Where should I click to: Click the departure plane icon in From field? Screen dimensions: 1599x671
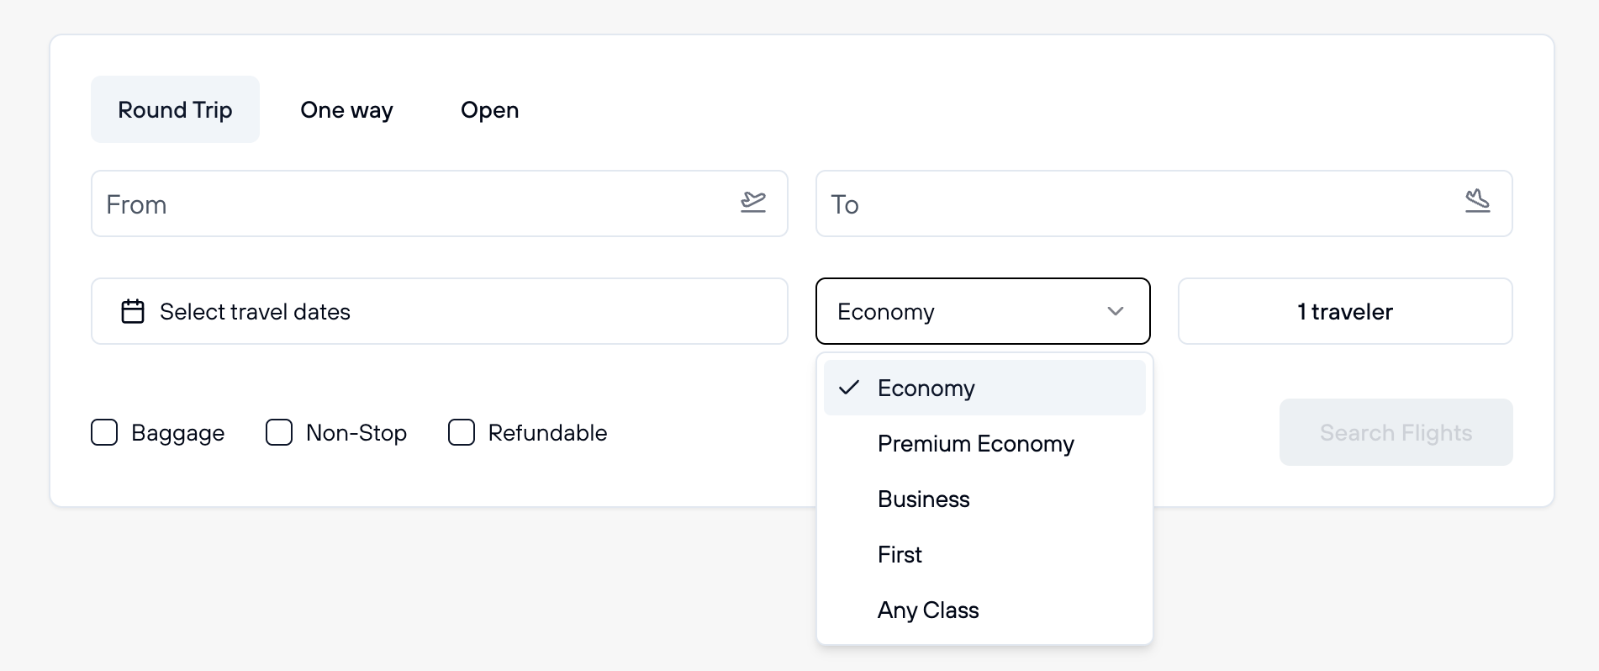click(x=753, y=203)
